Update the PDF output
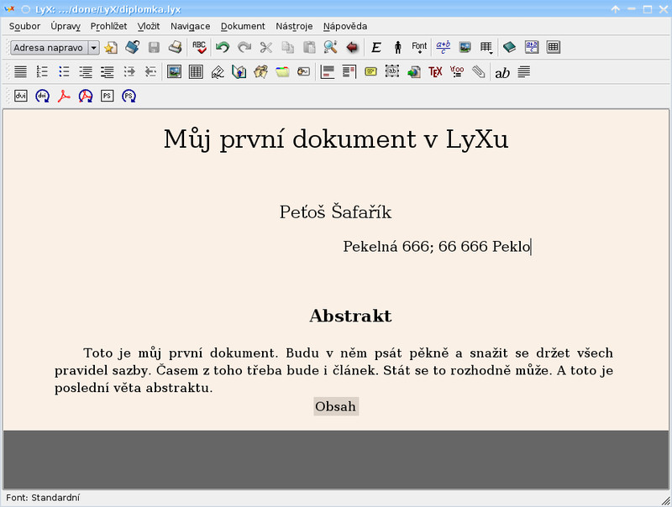Screen dimensions: 672x507 86,96
